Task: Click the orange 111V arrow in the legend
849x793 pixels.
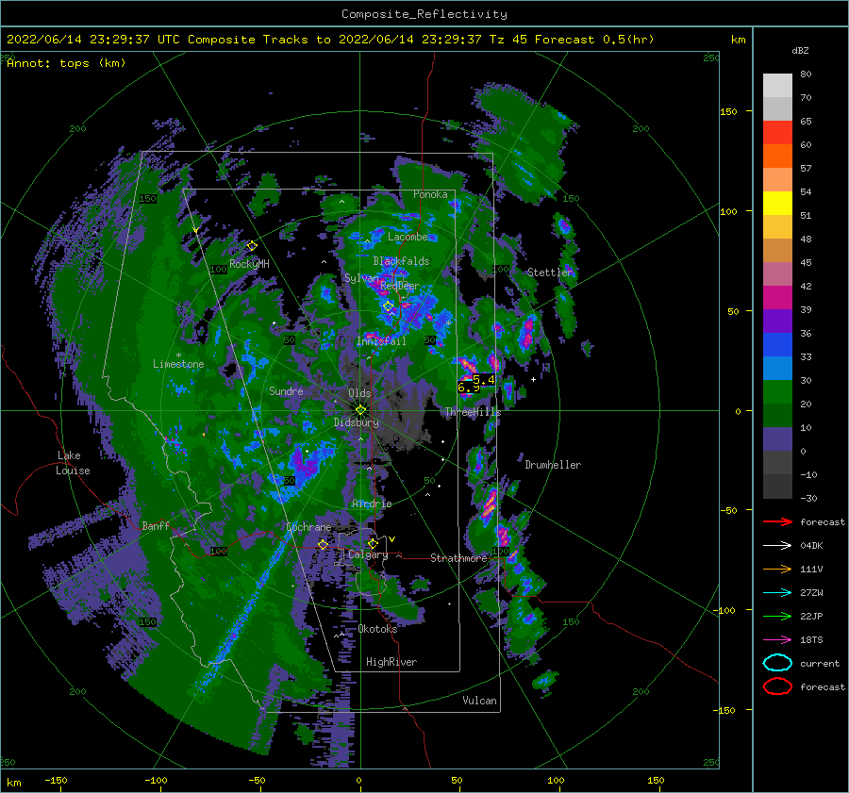Action: (777, 569)
